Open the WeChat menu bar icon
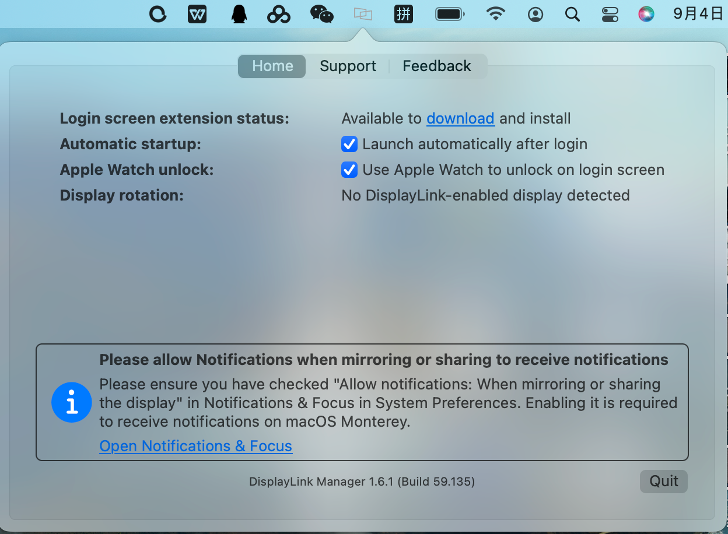The height and width of the screenshot is (534, 728). tap(321, 14)
